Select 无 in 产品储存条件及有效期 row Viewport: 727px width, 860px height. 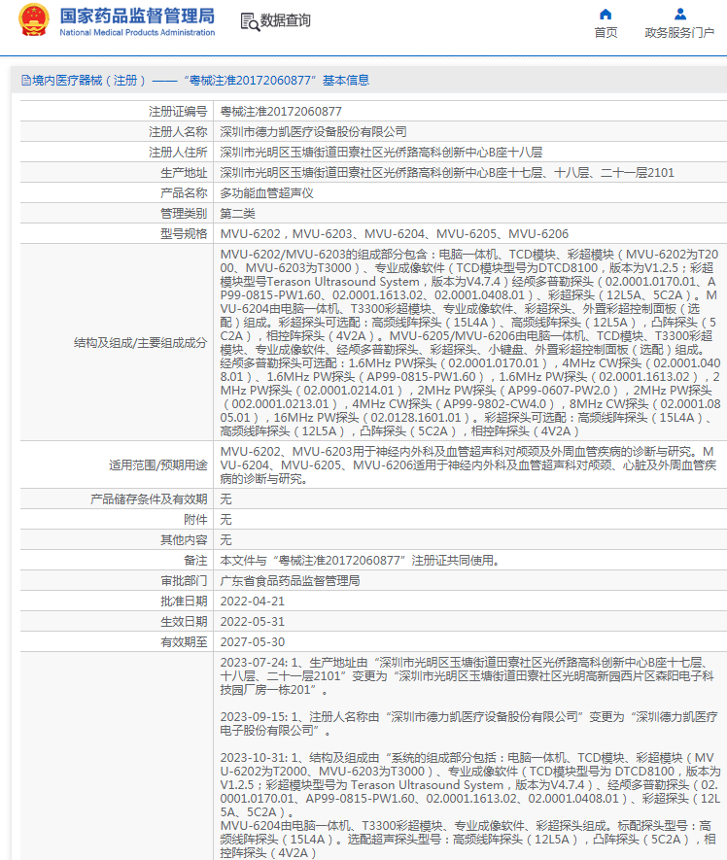[226, 499]
